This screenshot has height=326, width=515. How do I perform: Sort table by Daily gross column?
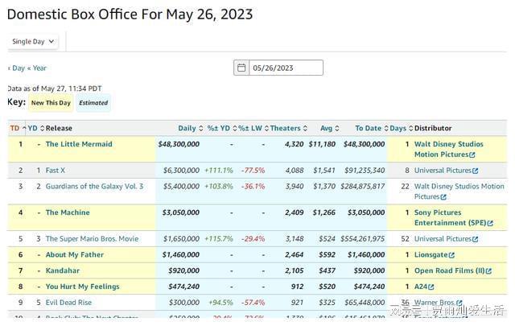click(x=191, y=128)
